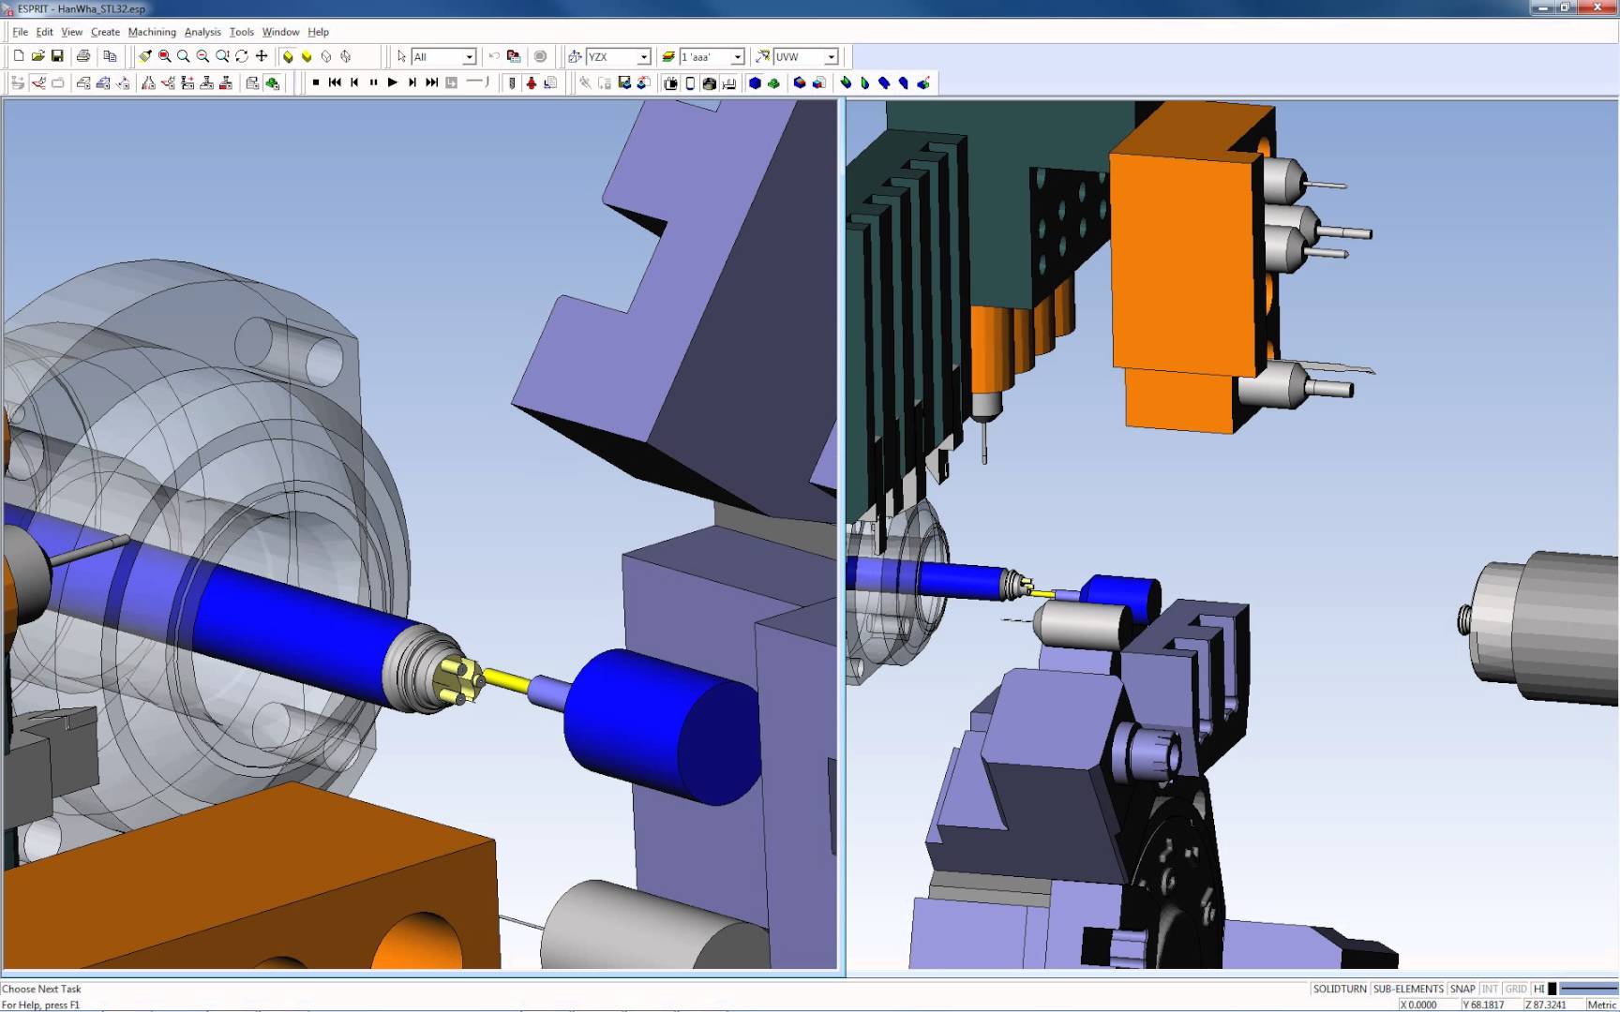The height and width of the screenshot is (1012, 1620).
Task: Select the shaded solid view cube icon
Action: click(x=288, y=56)
